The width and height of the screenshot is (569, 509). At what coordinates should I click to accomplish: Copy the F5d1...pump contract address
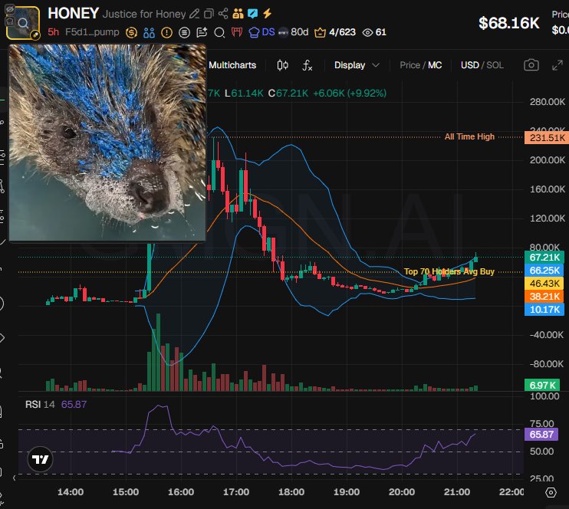coord(92,32)
